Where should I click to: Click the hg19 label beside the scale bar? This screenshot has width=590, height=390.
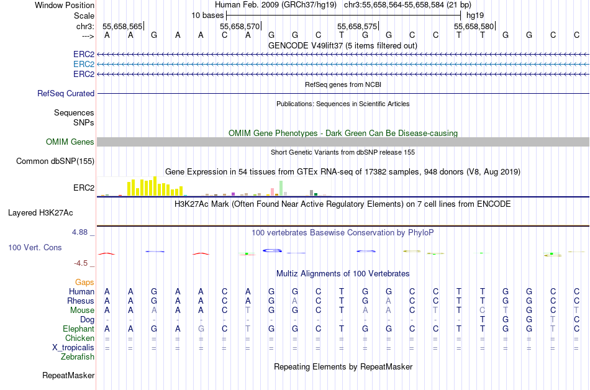click(x=475, y=16)
